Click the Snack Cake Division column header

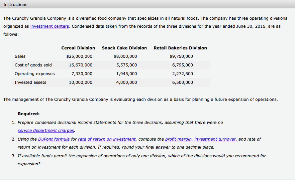click(x=124, y=48)
